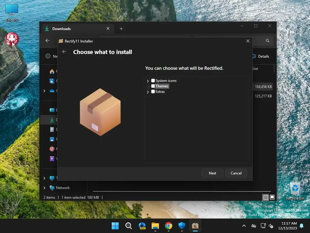Expand the This PC node in sidebar
310x233 pixels.
click(44, 178)
